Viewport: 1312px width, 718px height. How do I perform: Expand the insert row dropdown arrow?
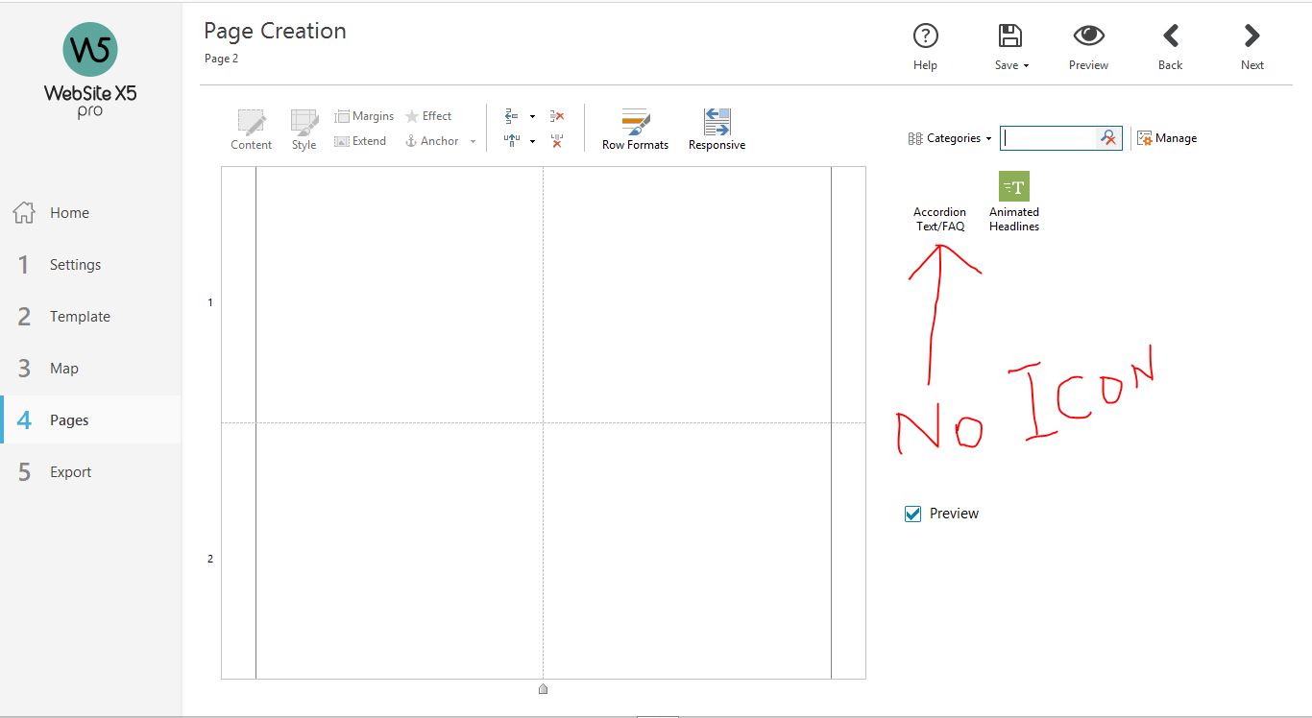(x=532, y=116)
